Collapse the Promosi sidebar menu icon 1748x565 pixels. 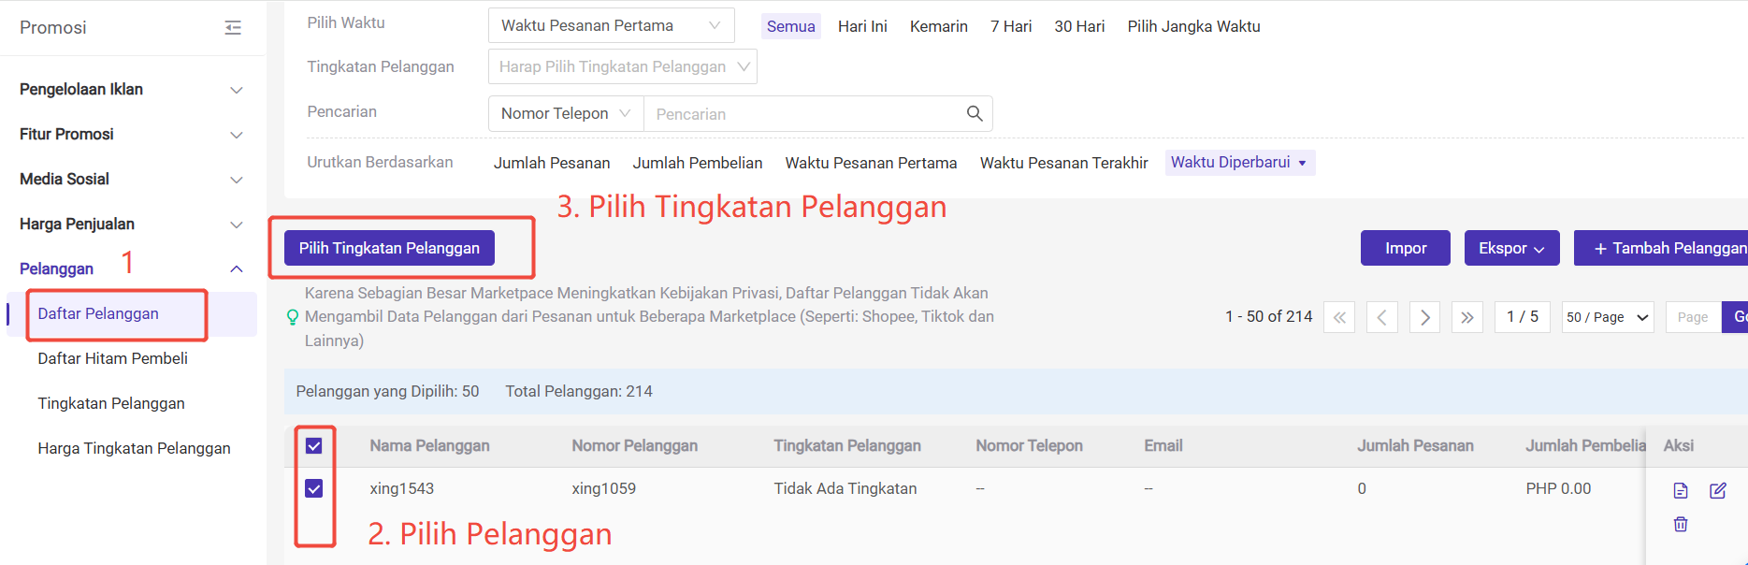click(233, 28)
